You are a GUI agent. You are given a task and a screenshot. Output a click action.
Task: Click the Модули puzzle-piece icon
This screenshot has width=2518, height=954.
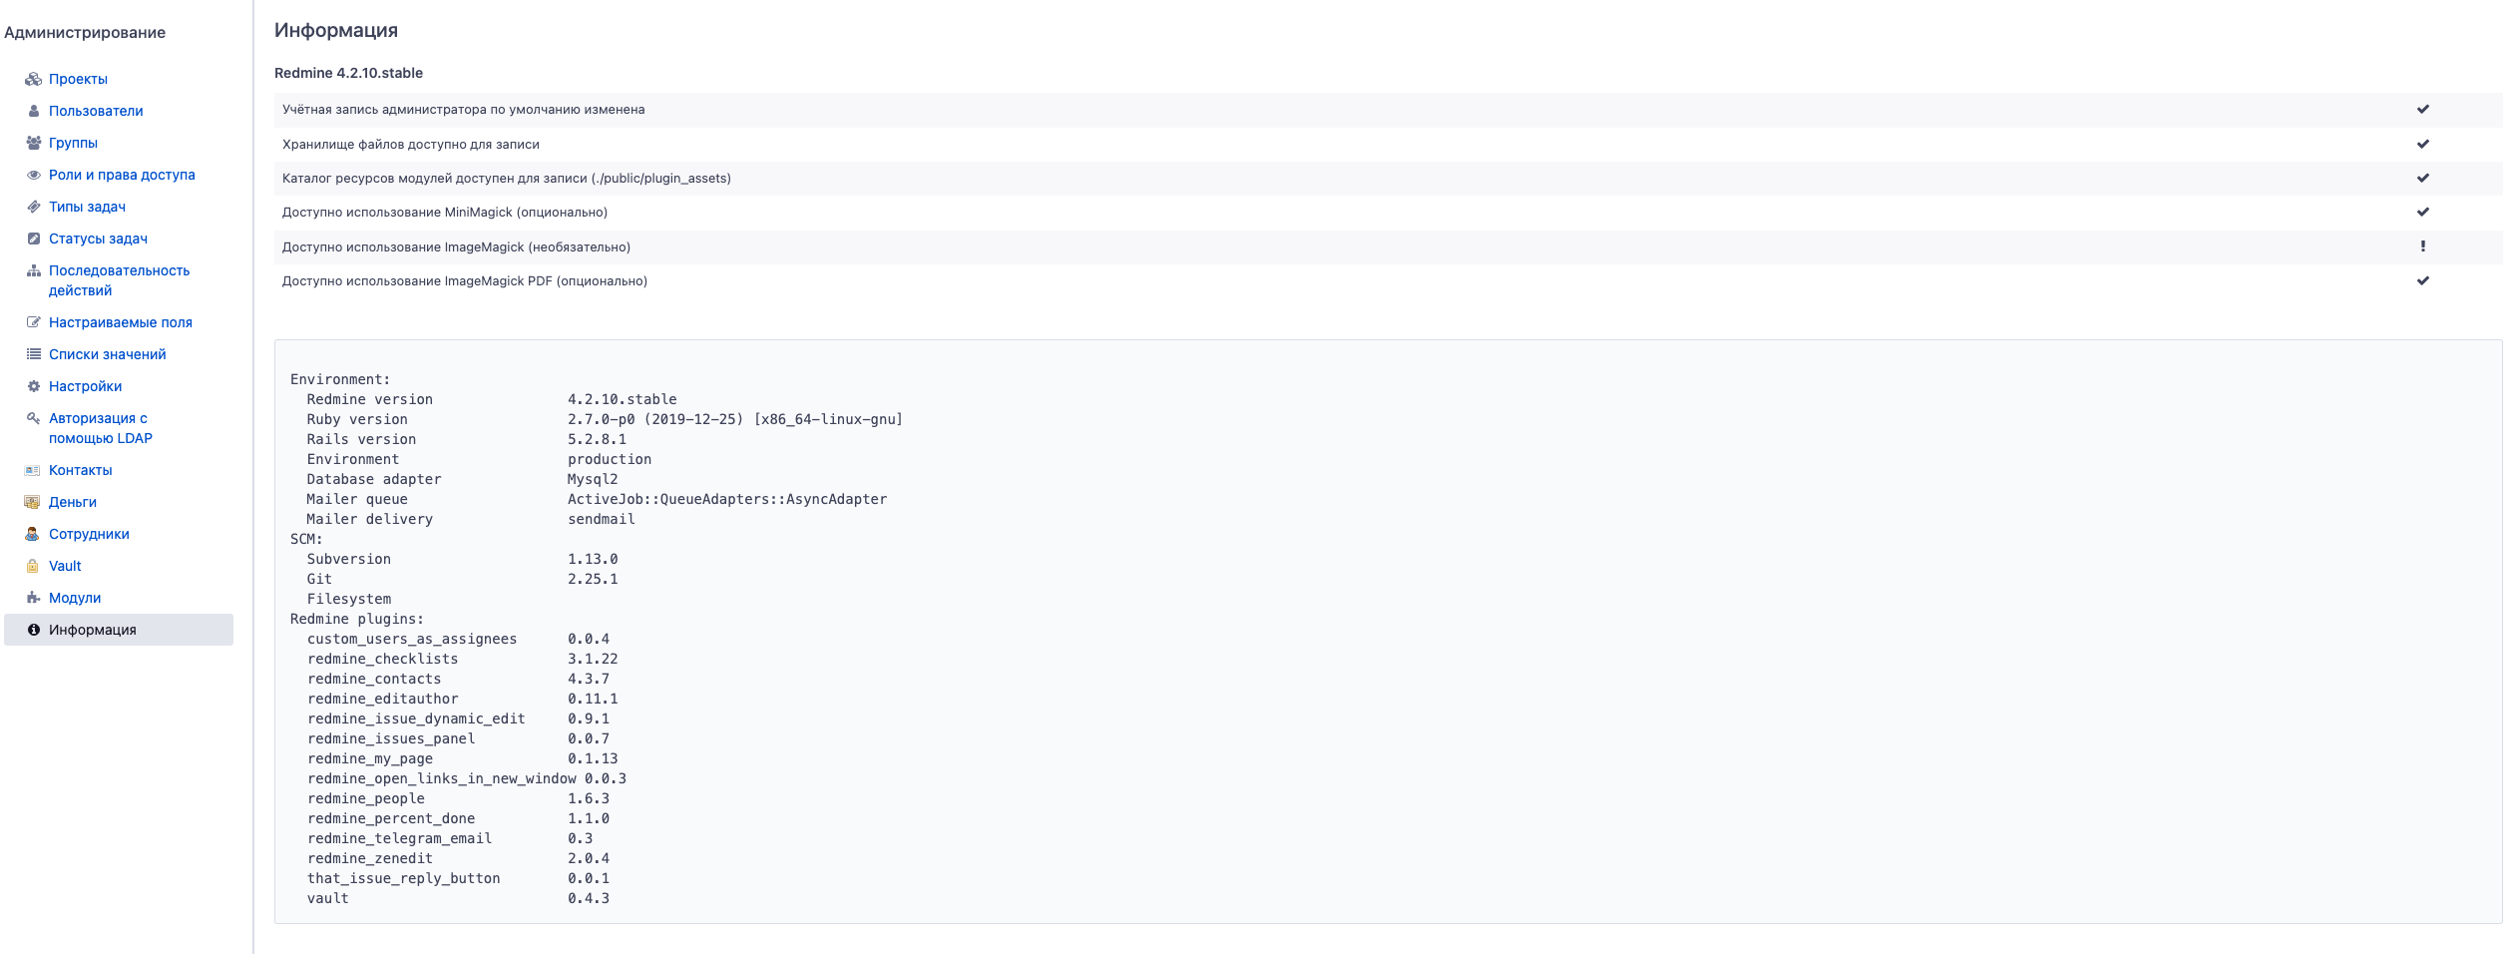point(33,598)
